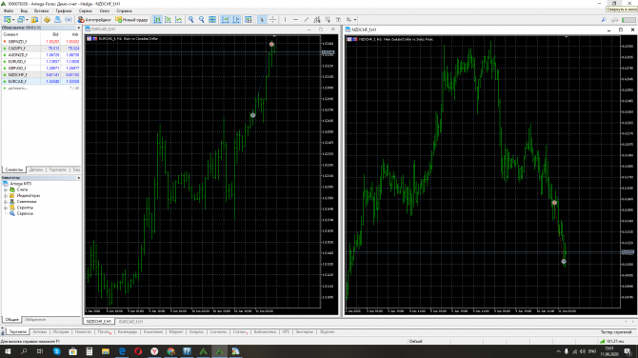Open the Opera browser from taskbar
Image resolution: width=638 pixels, height=358 pixels.
[138, 351]
